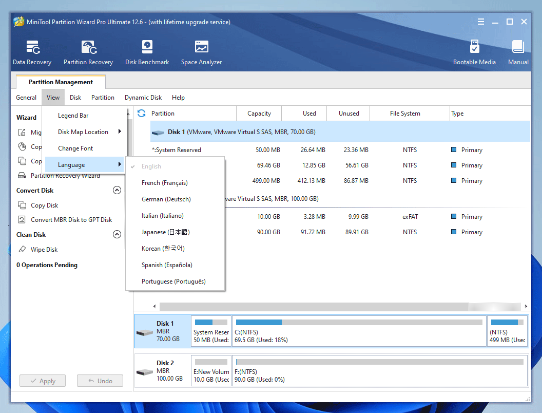
Task: Open Disk Benchmark tool
Action: [147, 52]
